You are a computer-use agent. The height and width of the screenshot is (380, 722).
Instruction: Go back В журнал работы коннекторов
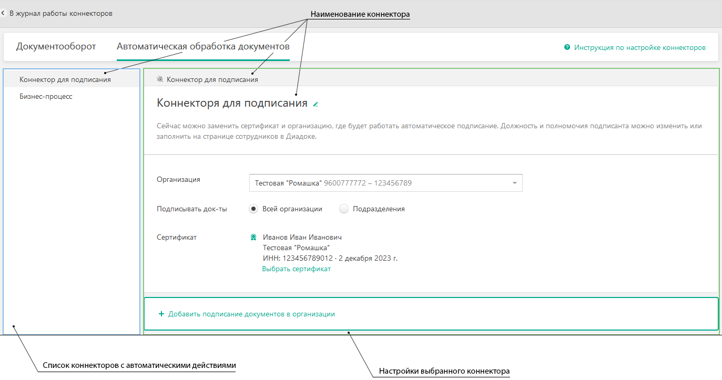pyautogui.click(x=61, y=13)
